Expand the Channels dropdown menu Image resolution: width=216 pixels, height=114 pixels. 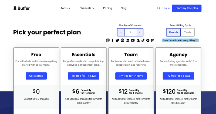[87, 8]
